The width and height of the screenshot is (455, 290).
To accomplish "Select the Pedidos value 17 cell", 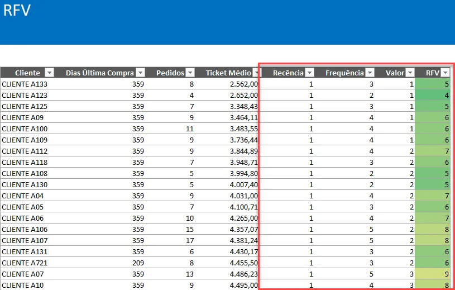I will click(x=170, y=241).
